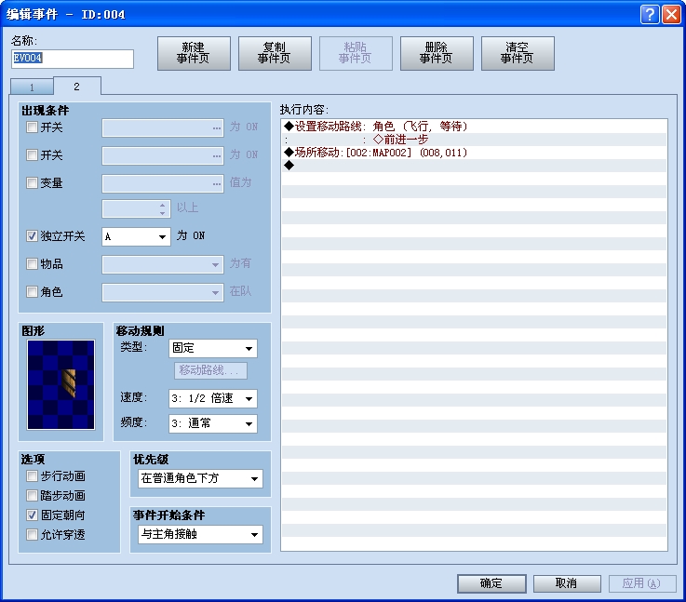The width and height of the screenshot is (686, 602).
Task: Disable 固定朝向 option
Action: (33, 515)
